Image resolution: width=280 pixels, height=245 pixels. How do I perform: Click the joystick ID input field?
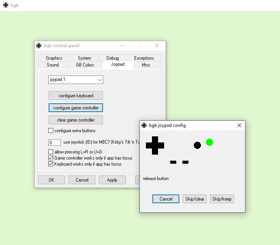point(55,143)
